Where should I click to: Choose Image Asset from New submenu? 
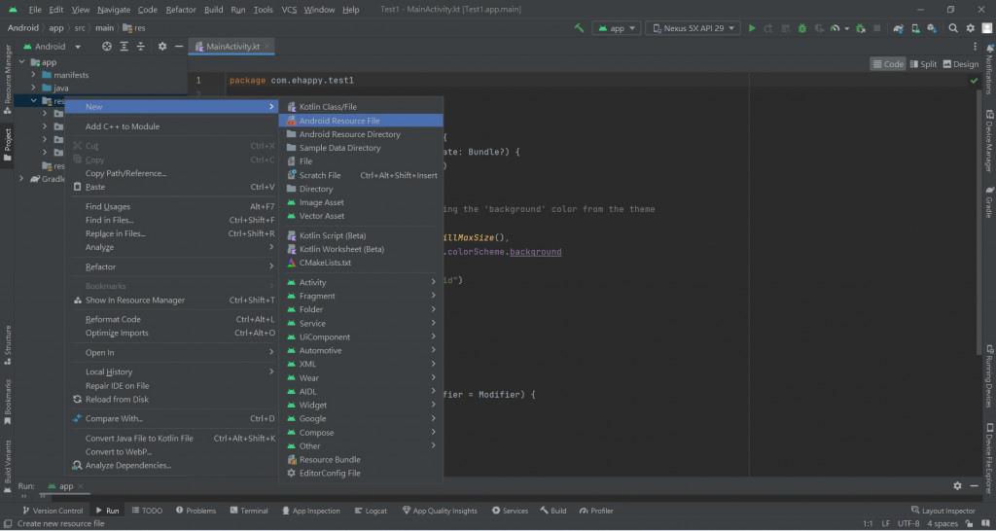361,202
